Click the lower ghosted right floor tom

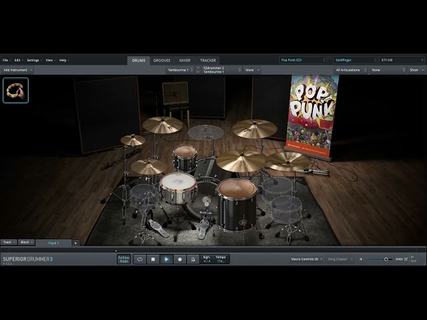286,209
